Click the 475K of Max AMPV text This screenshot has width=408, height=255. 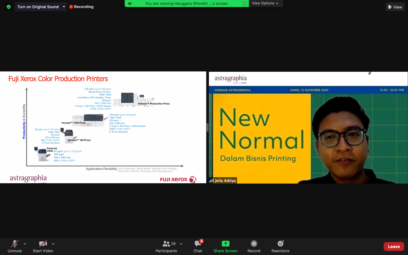(101, 109)
